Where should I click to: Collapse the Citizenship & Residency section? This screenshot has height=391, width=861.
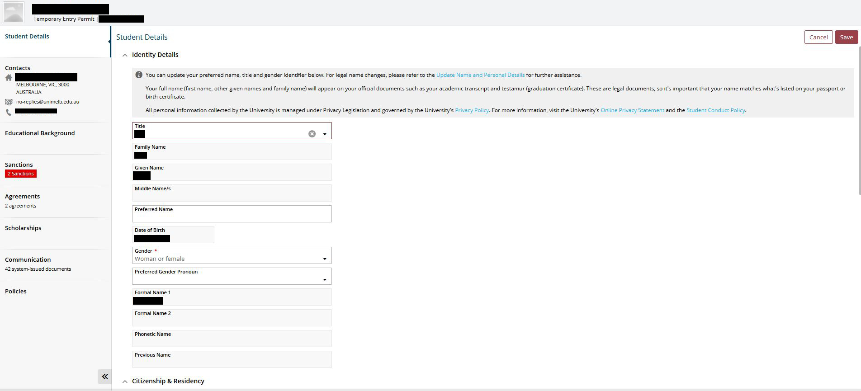point(125,382)
